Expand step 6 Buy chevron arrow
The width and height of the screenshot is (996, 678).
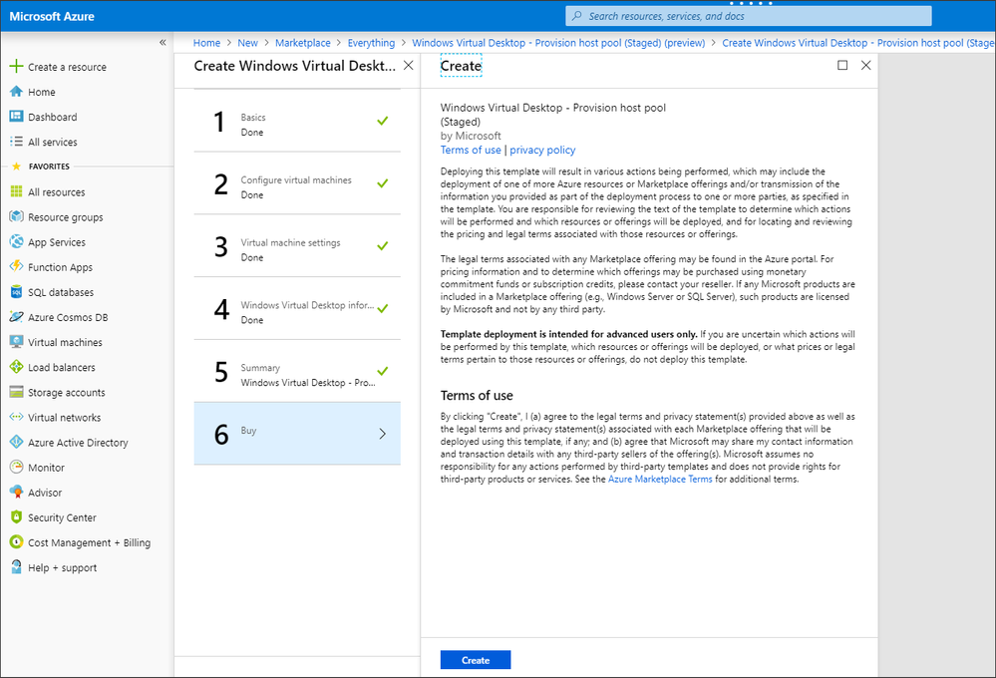click(383, 434)
